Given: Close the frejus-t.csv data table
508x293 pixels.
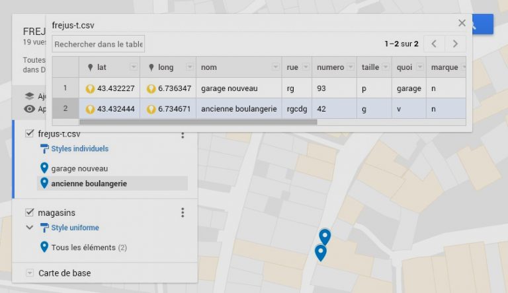Looking at the screenshot, I should point(462,23).
